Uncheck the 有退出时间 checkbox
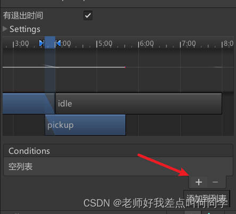The image size is (236, 214). (x=88, y=15)
